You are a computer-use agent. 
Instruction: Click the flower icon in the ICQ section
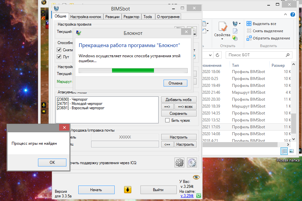click(x=179, y=163)
